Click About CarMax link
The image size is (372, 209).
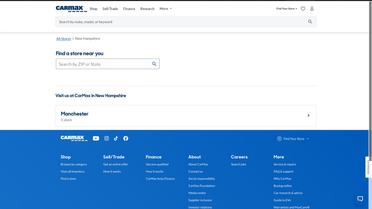(x=198, y=164)
